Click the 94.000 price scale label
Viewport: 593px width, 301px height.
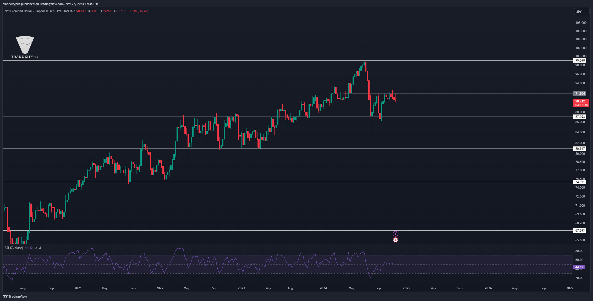(x=580, y=83)
